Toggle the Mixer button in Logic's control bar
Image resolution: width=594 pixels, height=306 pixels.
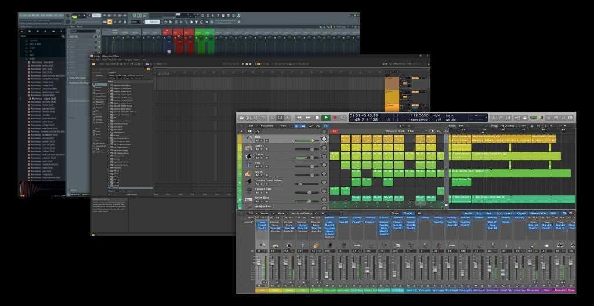pyautogui.click(x=280, y=118)
